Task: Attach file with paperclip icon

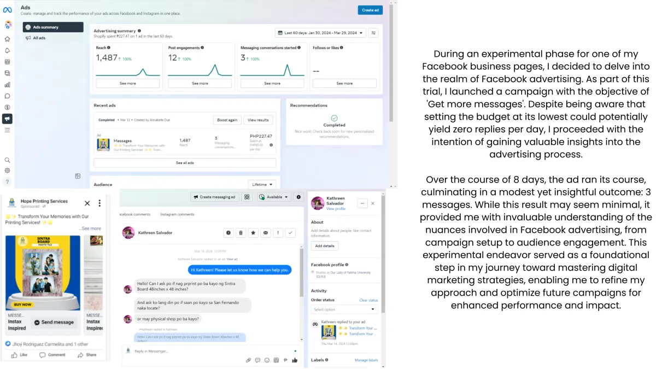Action: [x=248, y=360]
